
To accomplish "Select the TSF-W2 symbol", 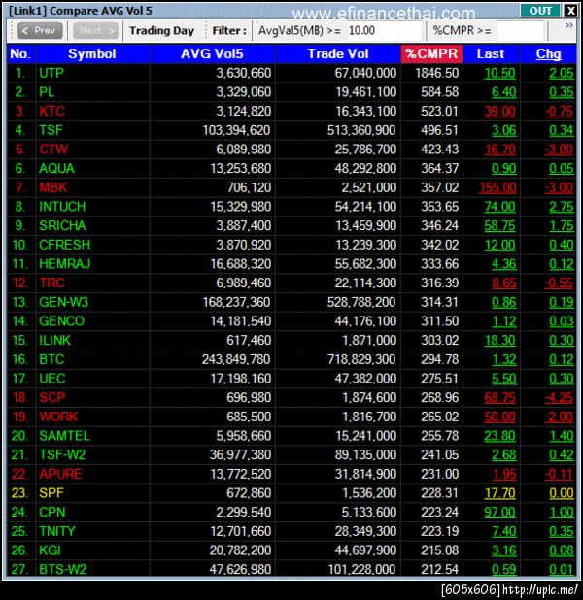I will tap(62, 455).
